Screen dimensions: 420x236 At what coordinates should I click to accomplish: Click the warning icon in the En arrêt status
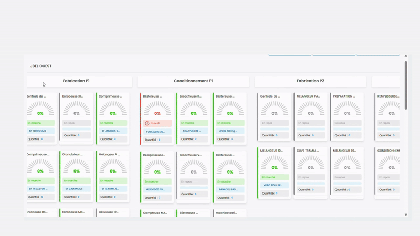coord(147,123)
